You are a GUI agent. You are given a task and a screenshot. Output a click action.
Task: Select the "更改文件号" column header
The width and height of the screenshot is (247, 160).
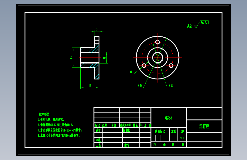(x=125, y=125)
